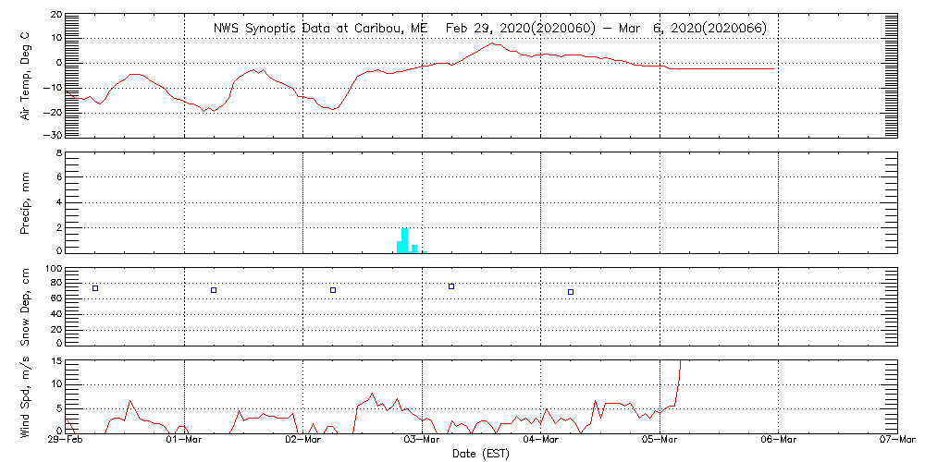Select the 29-Feb date tick label
This screenshot has height=462, width=925.
[67, 442]
